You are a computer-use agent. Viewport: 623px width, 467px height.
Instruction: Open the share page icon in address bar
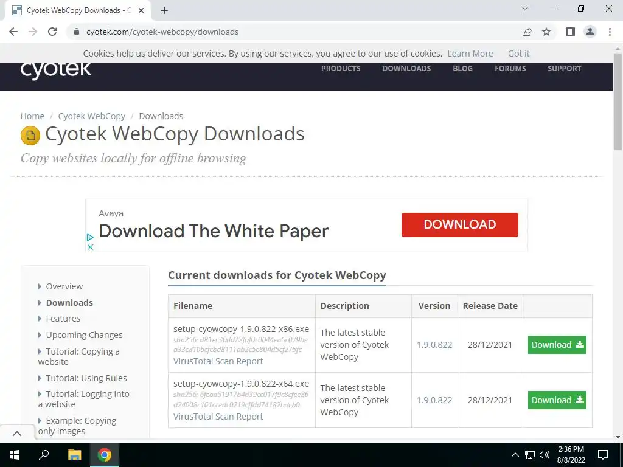527,32
